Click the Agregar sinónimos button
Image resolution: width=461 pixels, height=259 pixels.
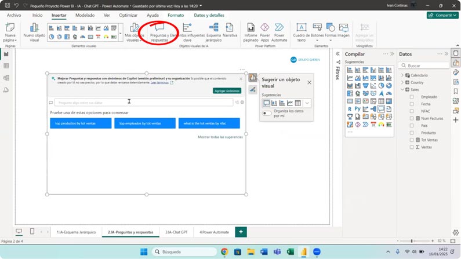pos(227,91)
